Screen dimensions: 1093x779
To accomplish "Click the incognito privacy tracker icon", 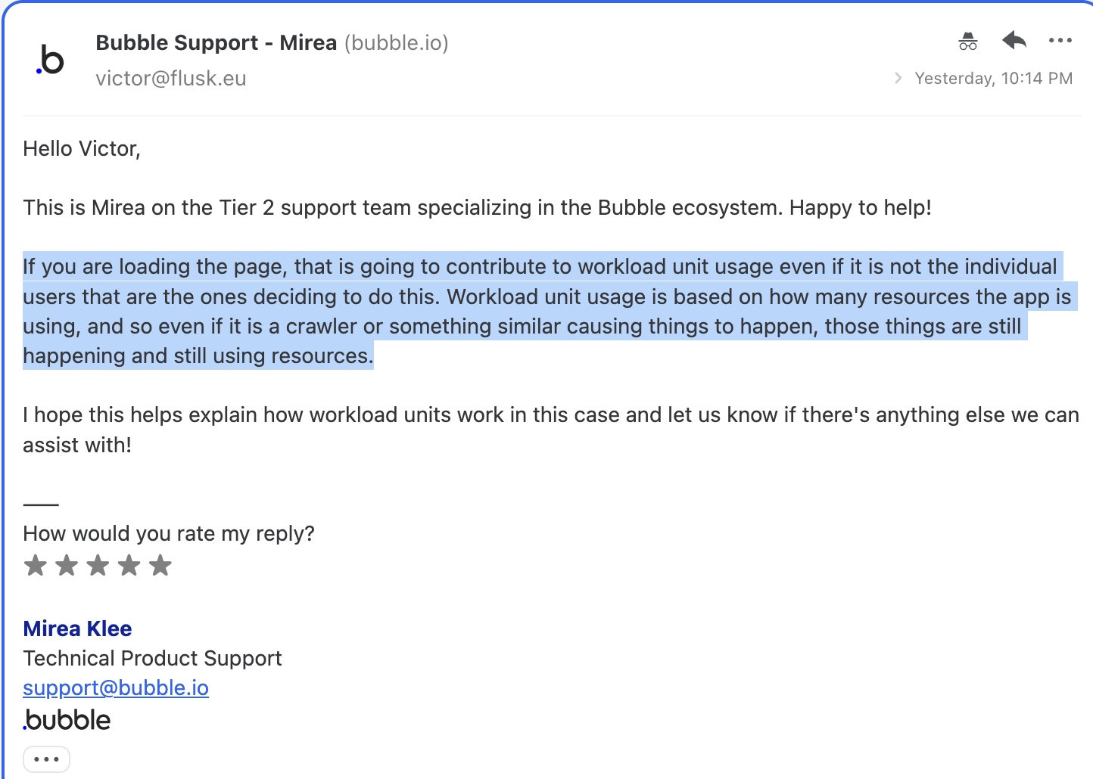I will point(968,41).
